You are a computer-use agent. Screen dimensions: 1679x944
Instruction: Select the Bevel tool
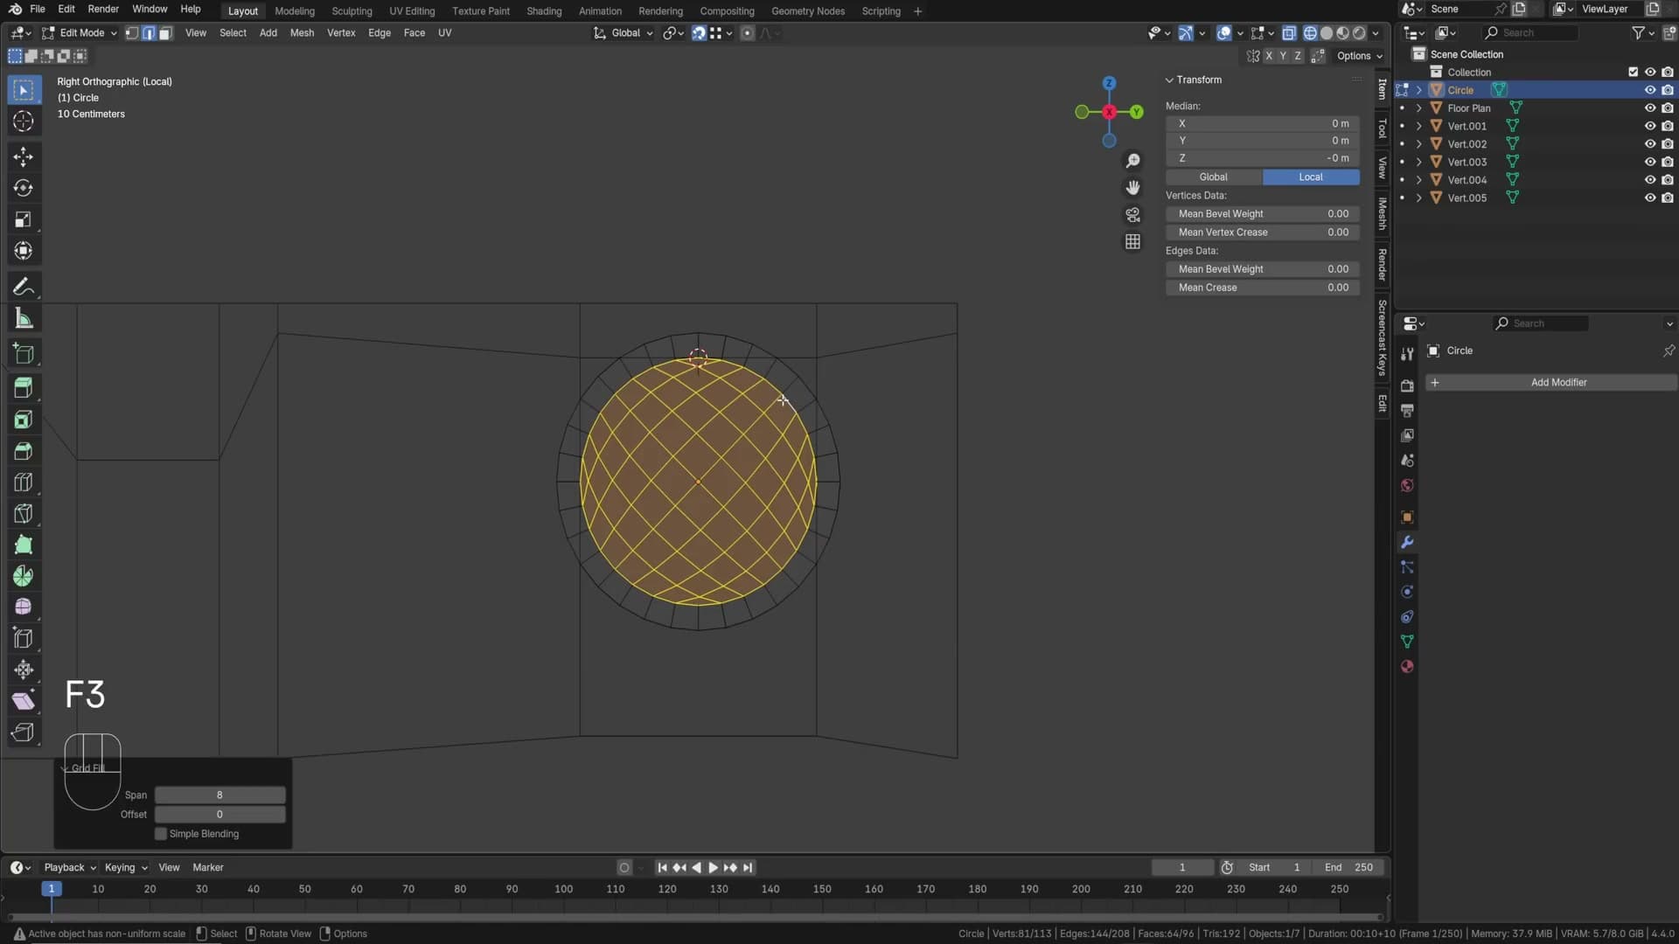tap(24, 451)
